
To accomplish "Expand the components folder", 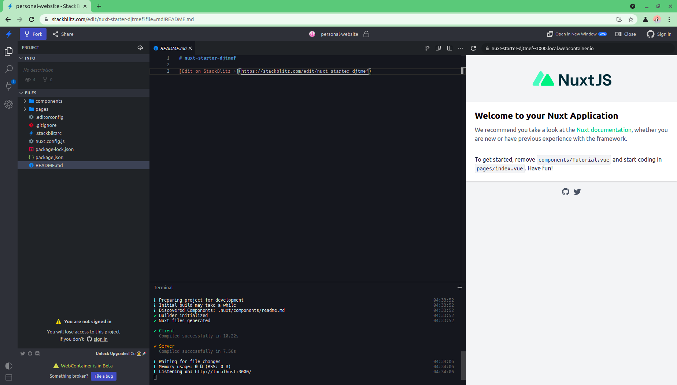I will coord(25,101).
